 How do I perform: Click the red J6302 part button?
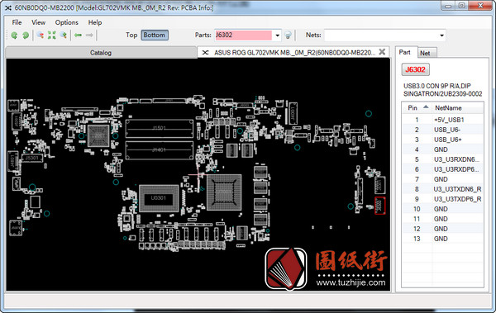(415, 69)
